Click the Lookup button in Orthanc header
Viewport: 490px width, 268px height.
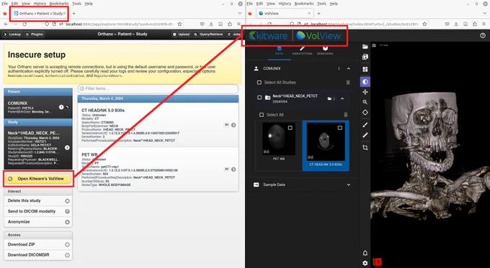12,34
